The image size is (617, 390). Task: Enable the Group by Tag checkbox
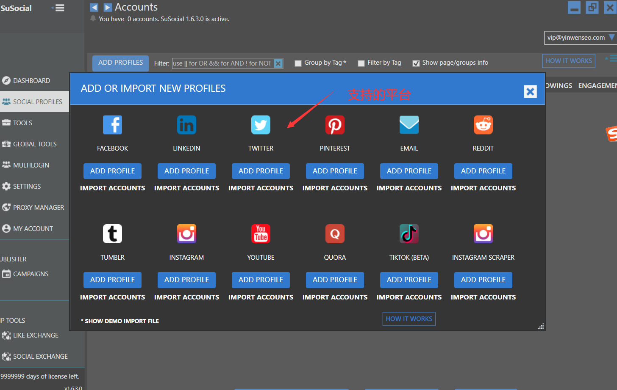pyautogui.click(x=298, y=63)
